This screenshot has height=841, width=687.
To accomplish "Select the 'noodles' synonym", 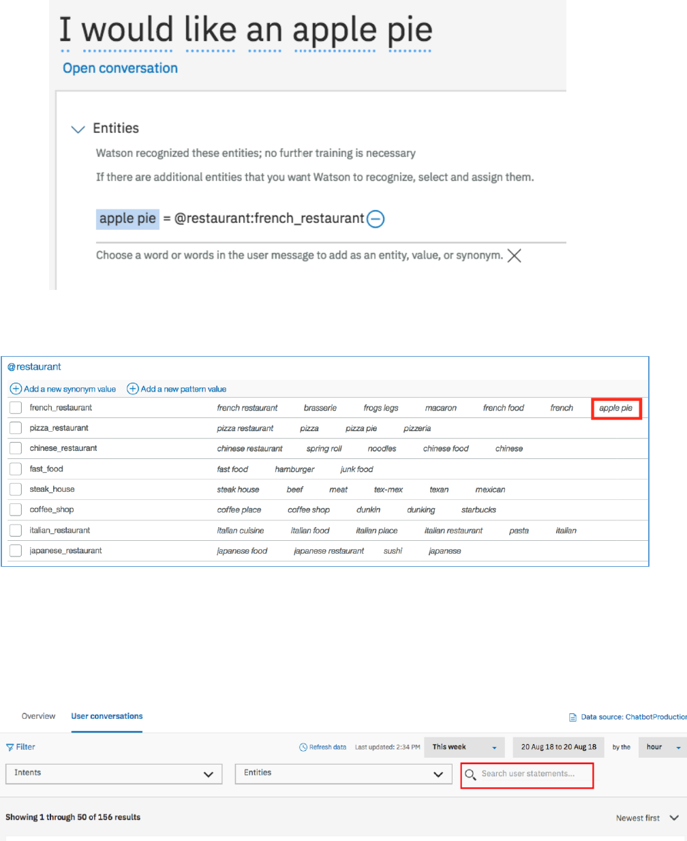I will coord(382,449).
